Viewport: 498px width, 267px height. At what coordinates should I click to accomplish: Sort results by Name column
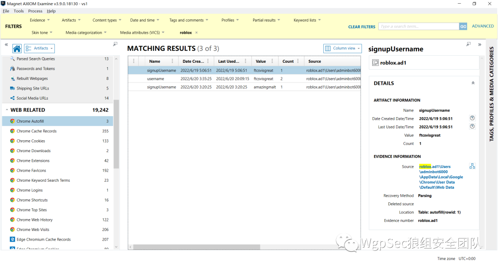click(154, 61)
